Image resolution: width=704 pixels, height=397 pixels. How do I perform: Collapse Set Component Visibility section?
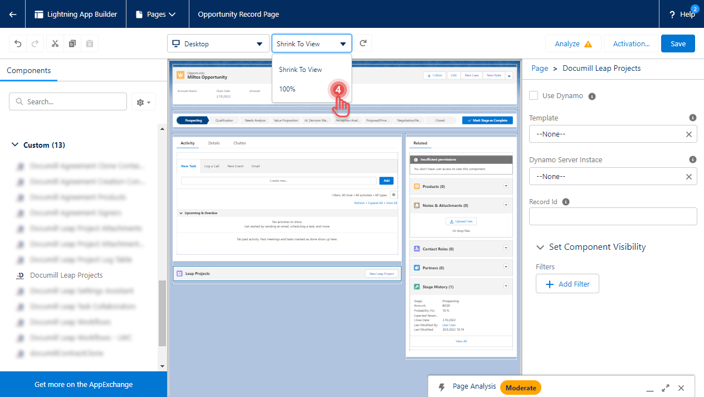tap(540, 247)
